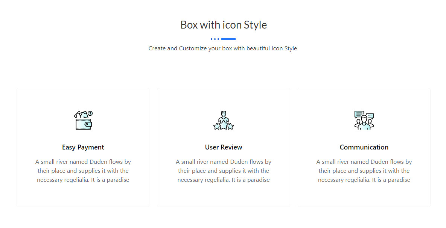The image size is (446, 228).
Task: Click the "Box with icon Style" heading
Action: tap(224, 25)
